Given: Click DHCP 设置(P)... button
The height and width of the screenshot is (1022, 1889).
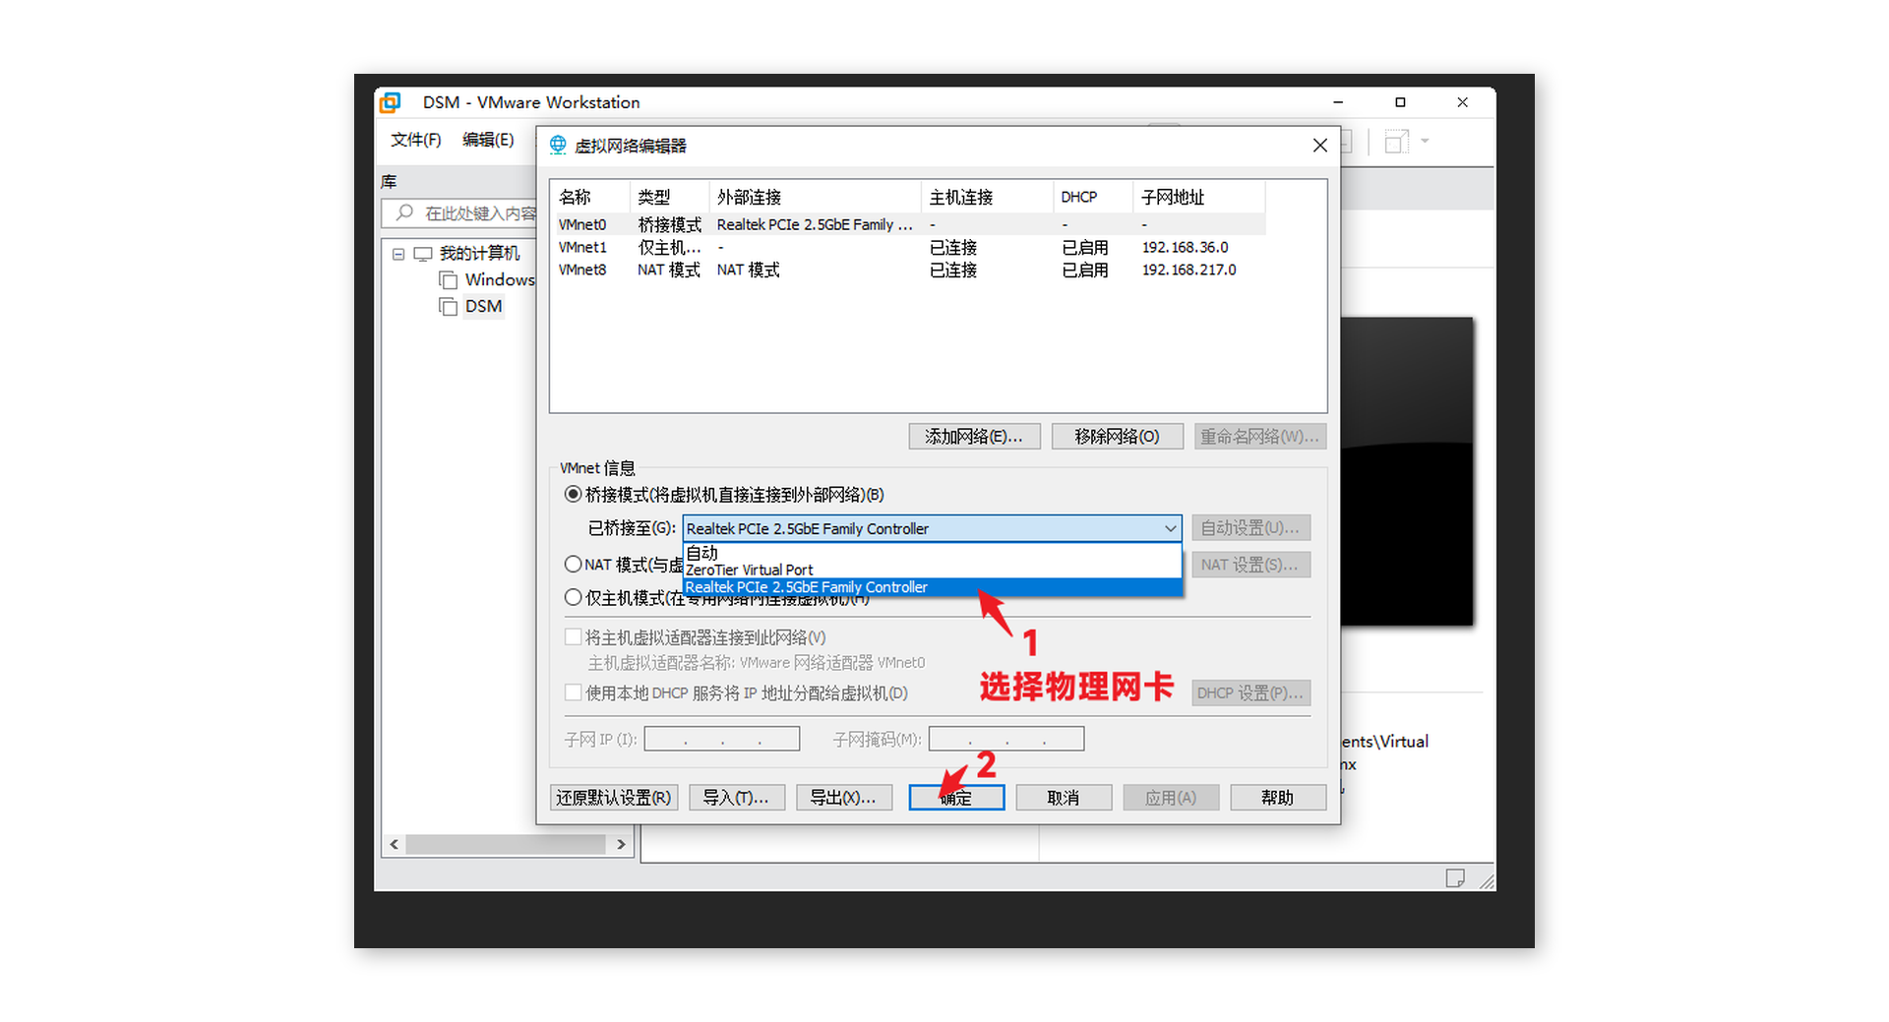Looking at the screenshot, I should coord(1250,693).
